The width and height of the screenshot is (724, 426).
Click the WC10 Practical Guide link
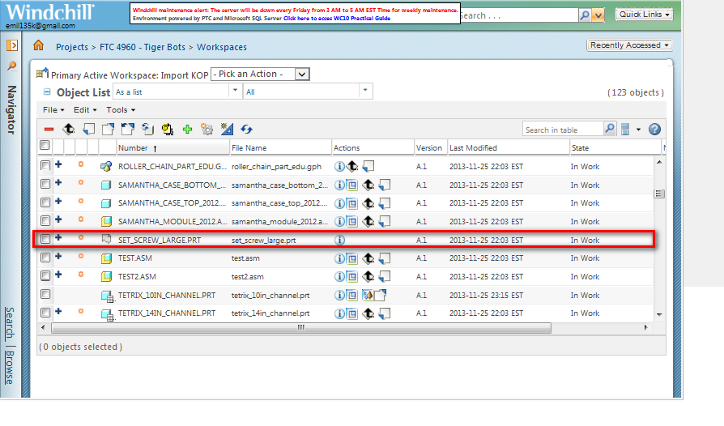click(337, 19)
